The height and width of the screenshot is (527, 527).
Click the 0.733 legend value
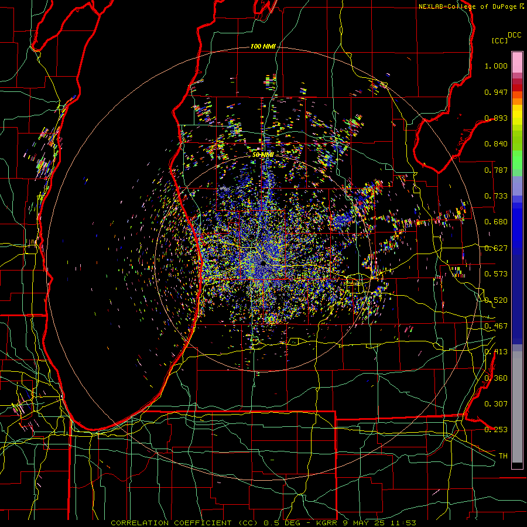pyautogui.click(x=496, y=196)
